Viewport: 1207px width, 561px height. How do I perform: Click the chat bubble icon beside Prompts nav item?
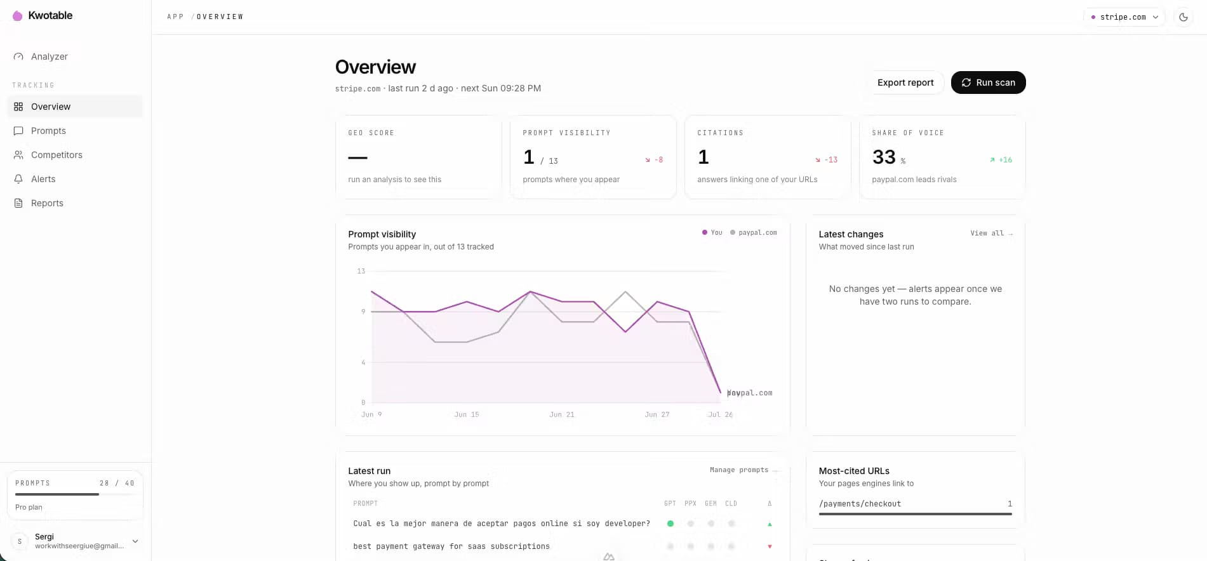(18, 131)
